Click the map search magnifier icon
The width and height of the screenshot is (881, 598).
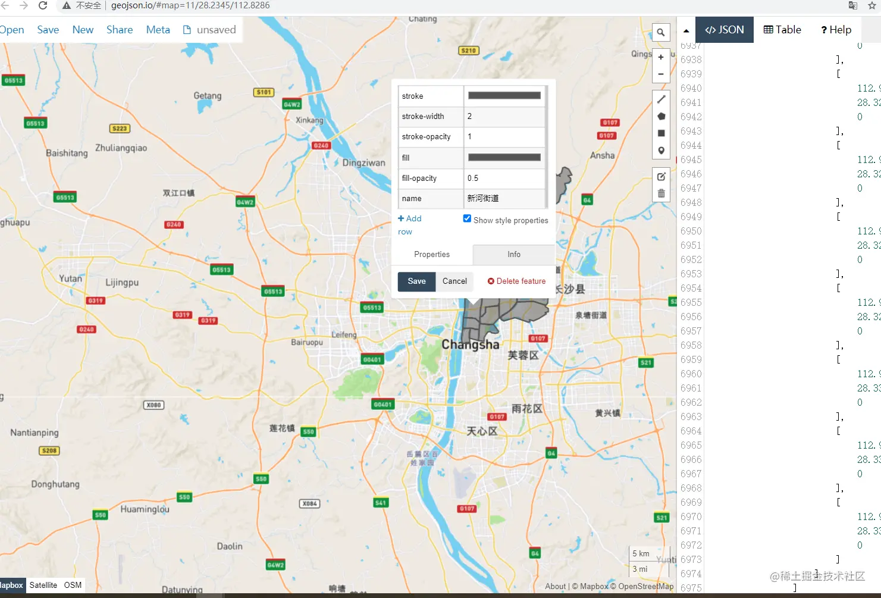pyautogui.click(x=661, y=33)
